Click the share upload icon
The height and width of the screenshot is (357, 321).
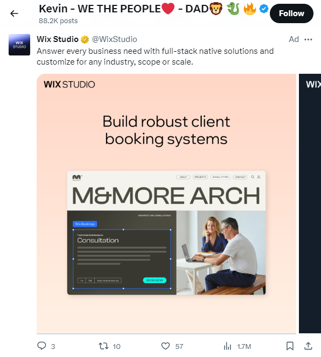point(308,346)
